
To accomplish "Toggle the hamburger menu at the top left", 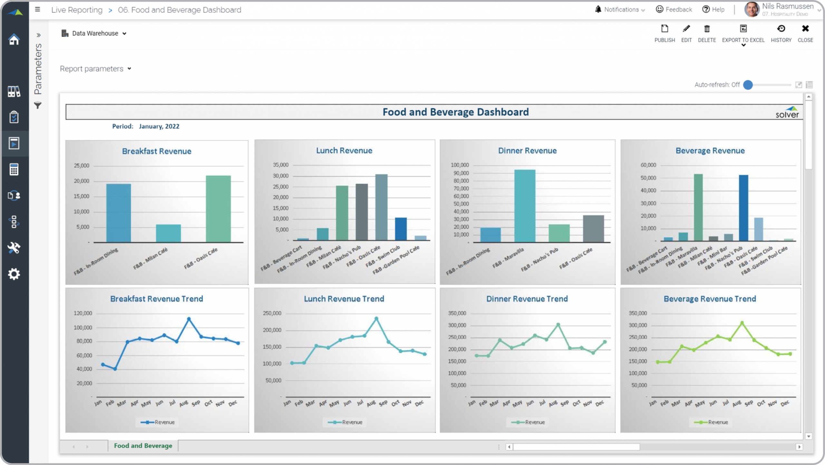I will [x=38, y=9].
